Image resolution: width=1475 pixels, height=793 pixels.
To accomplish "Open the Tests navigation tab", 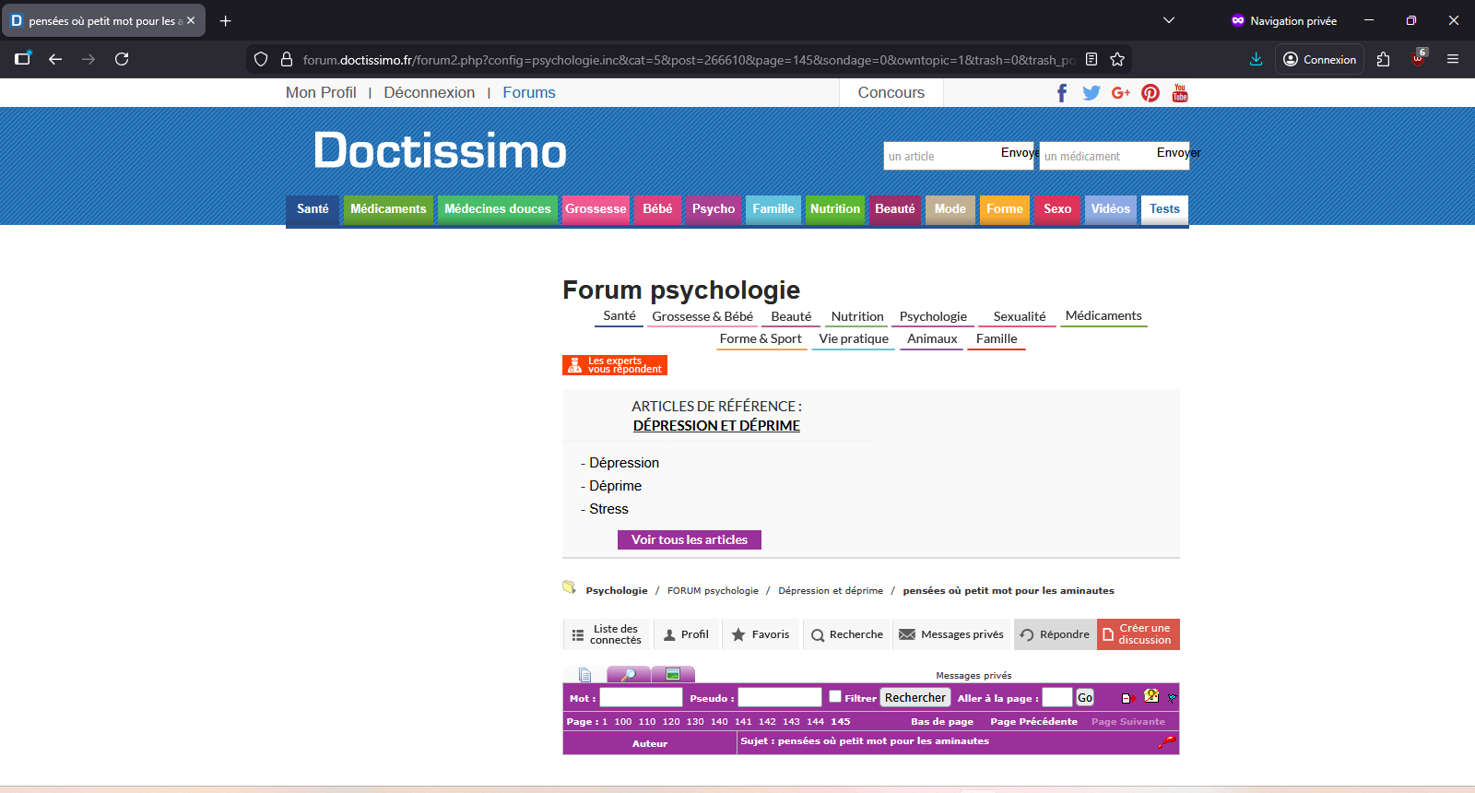I will click(x=1164, y=209).
